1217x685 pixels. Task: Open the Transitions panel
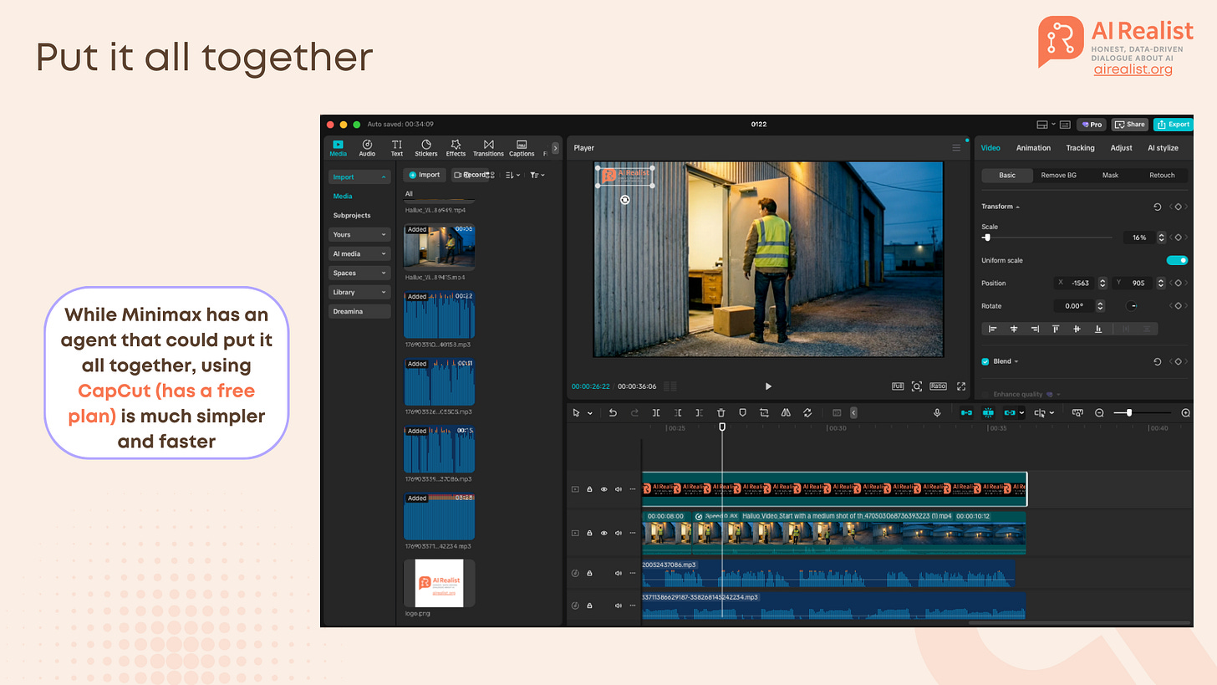click(488, 148)
